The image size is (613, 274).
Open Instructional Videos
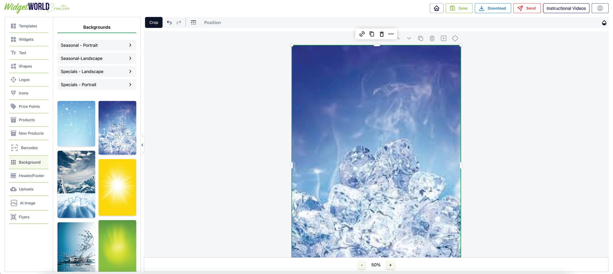tap(566, 8)
